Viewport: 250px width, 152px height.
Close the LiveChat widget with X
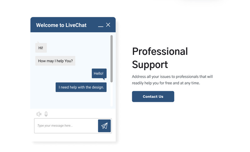(x=108, y=25)
